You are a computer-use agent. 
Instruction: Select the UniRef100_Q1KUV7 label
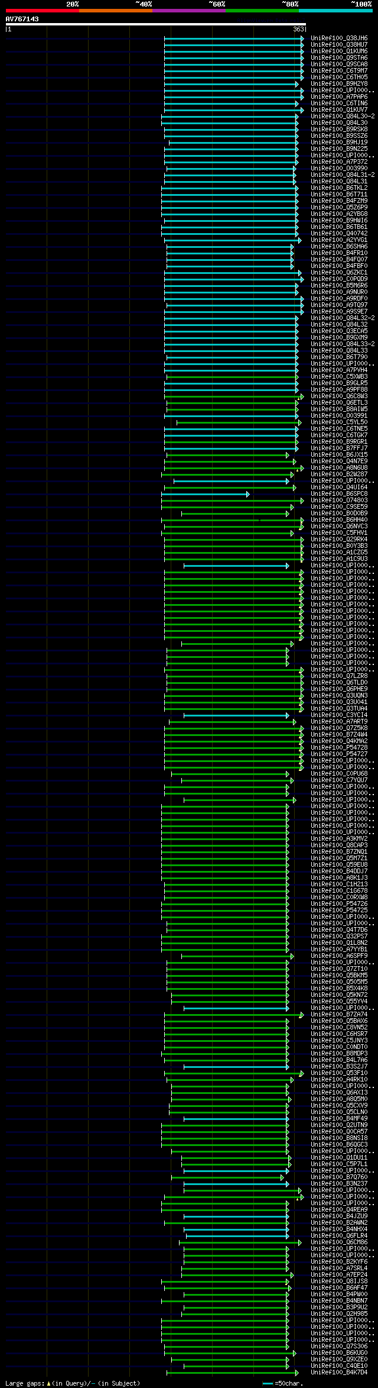pos(339,110)
